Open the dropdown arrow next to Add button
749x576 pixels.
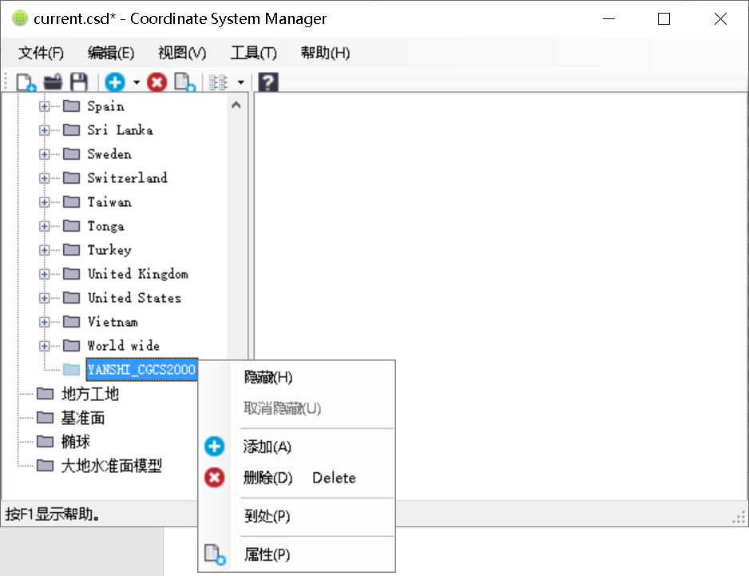137,81
